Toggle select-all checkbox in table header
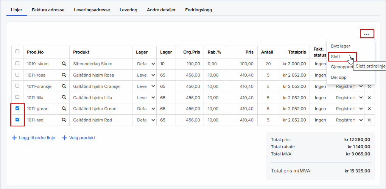The height and width of the screenshot is (189, 386). pyautogui.click(x=17, y=52)
